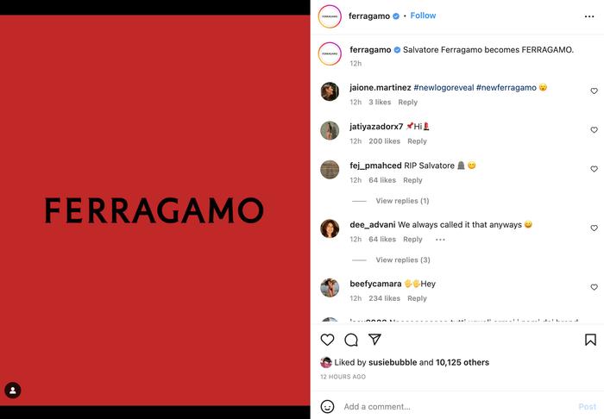This screenshot has width=604, height=419.
Task: Share the post via paper plane icon
Action: 374,339
